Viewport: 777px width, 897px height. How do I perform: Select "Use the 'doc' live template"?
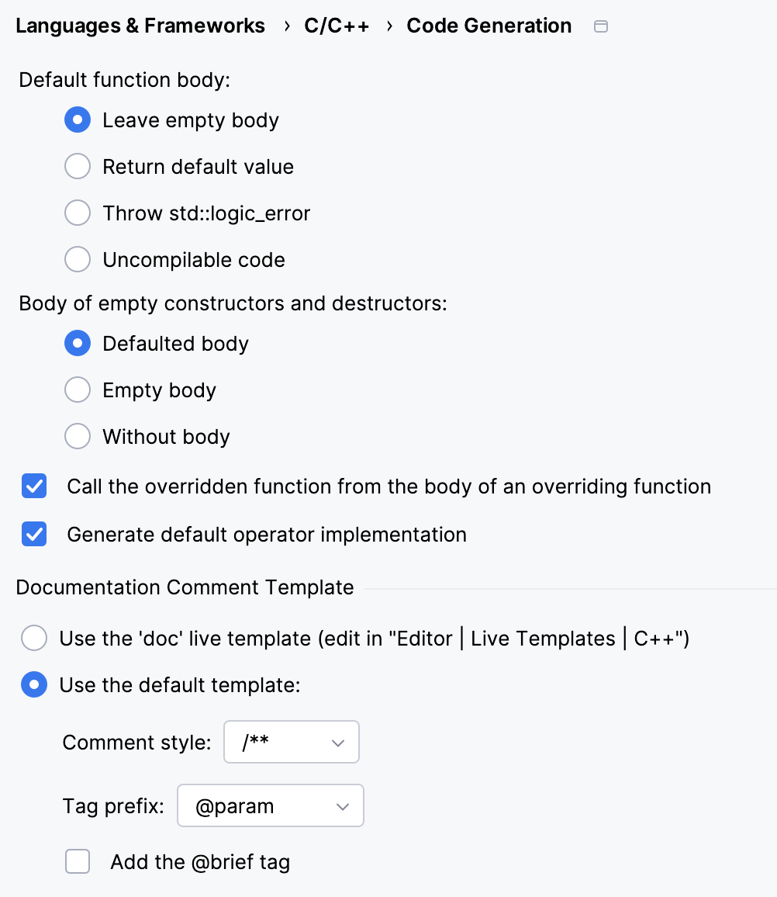click(x=34, y=638)
